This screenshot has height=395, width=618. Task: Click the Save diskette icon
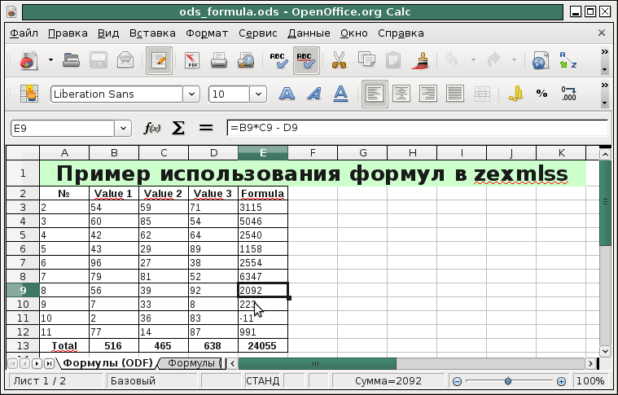[99, 60]
